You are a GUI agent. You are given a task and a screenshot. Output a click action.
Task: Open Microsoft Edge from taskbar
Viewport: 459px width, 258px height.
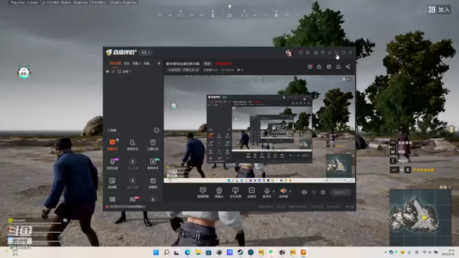188,252
